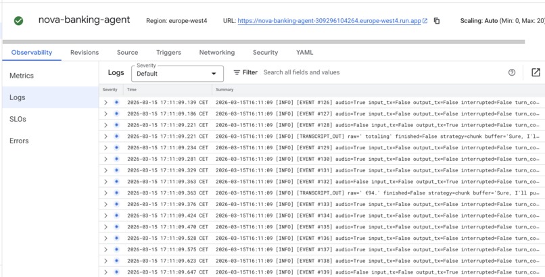Viewport: 545px width, 277px height.
Task: Select Metrics in the side panel
Action: click(51, 76)
